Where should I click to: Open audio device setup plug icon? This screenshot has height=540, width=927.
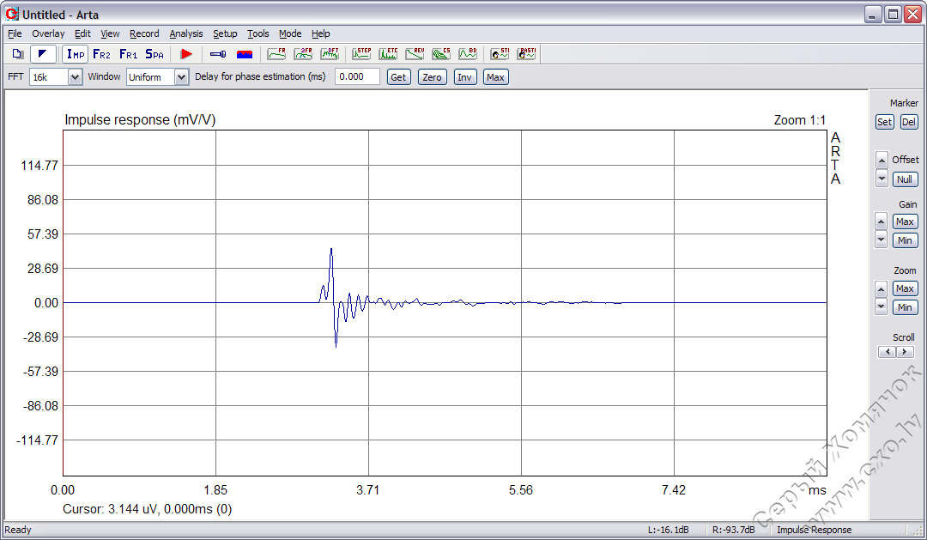pos(218,54)
